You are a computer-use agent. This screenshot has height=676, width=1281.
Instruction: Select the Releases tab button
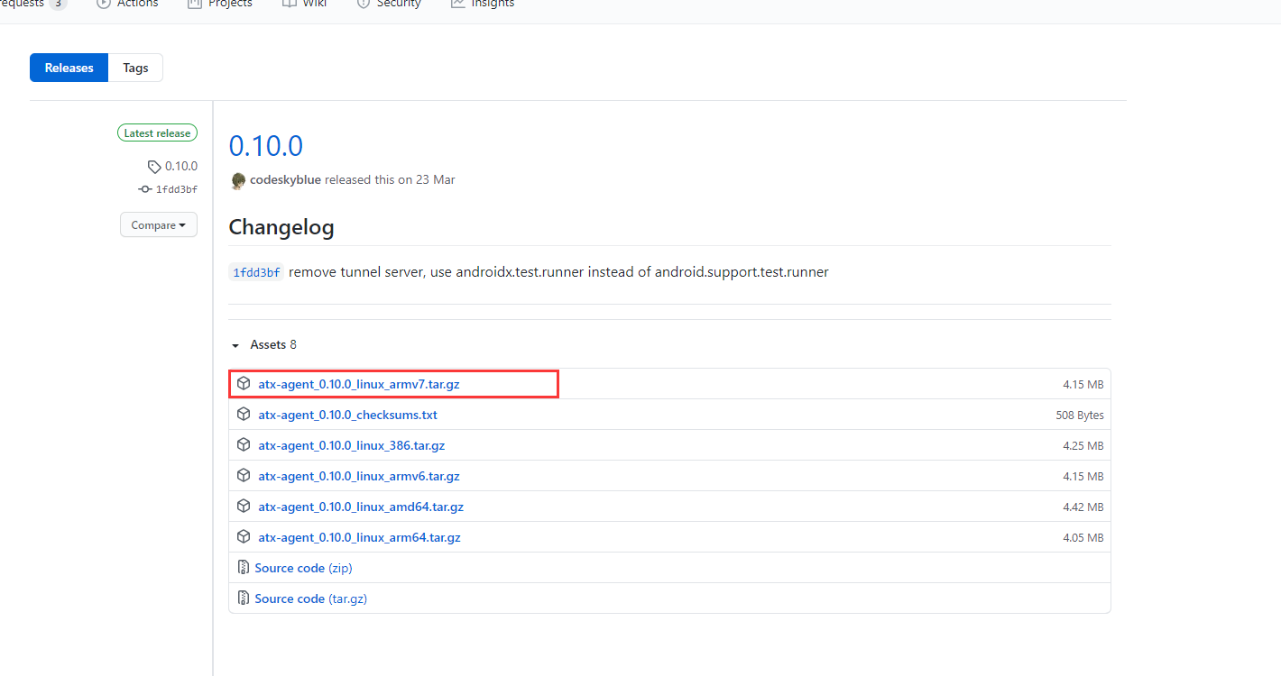pos(69,68)
